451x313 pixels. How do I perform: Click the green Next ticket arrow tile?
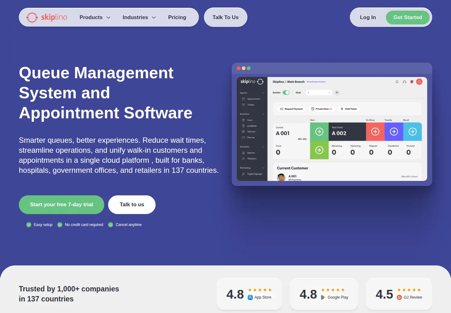pyautogui.click(x=319, y=132)
